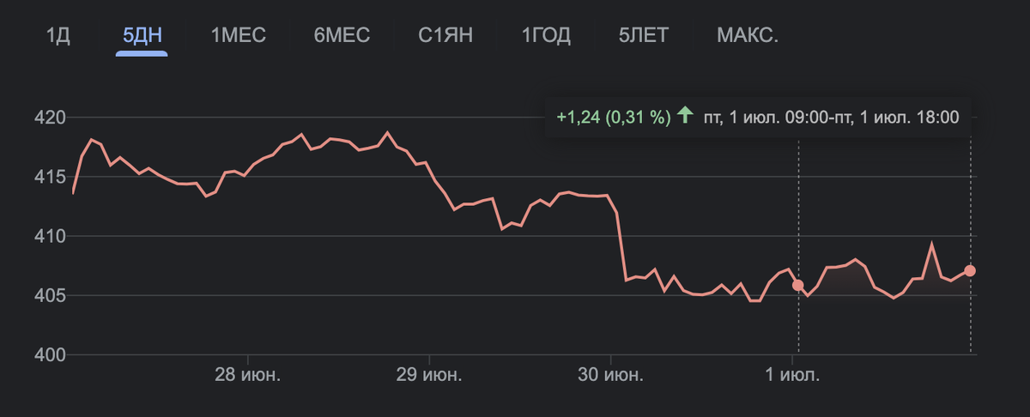1030x417 pixels.
Task: Show the МАКС. full history tab
Action: tap(748, 35)
